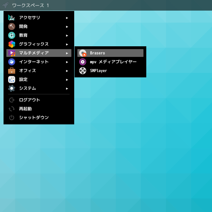The image size is (212, 212).
Task: Expand the 設定 submenu arrow
Action: point(67,80)
